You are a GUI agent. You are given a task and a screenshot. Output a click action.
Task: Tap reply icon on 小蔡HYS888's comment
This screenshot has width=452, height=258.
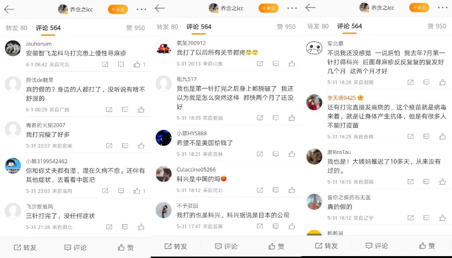pos(276,154)
